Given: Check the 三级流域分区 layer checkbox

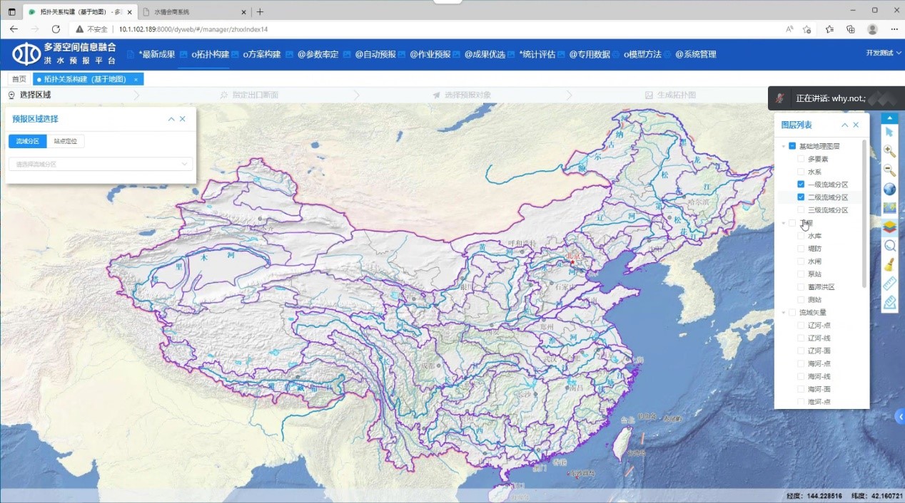Looking at the screenshot, I should [x=801, y=210].
